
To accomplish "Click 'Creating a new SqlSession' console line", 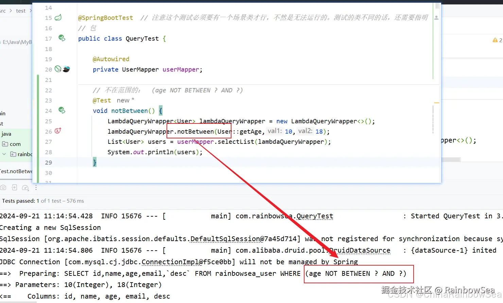I will pyautogui.click(x=50, y=228).
